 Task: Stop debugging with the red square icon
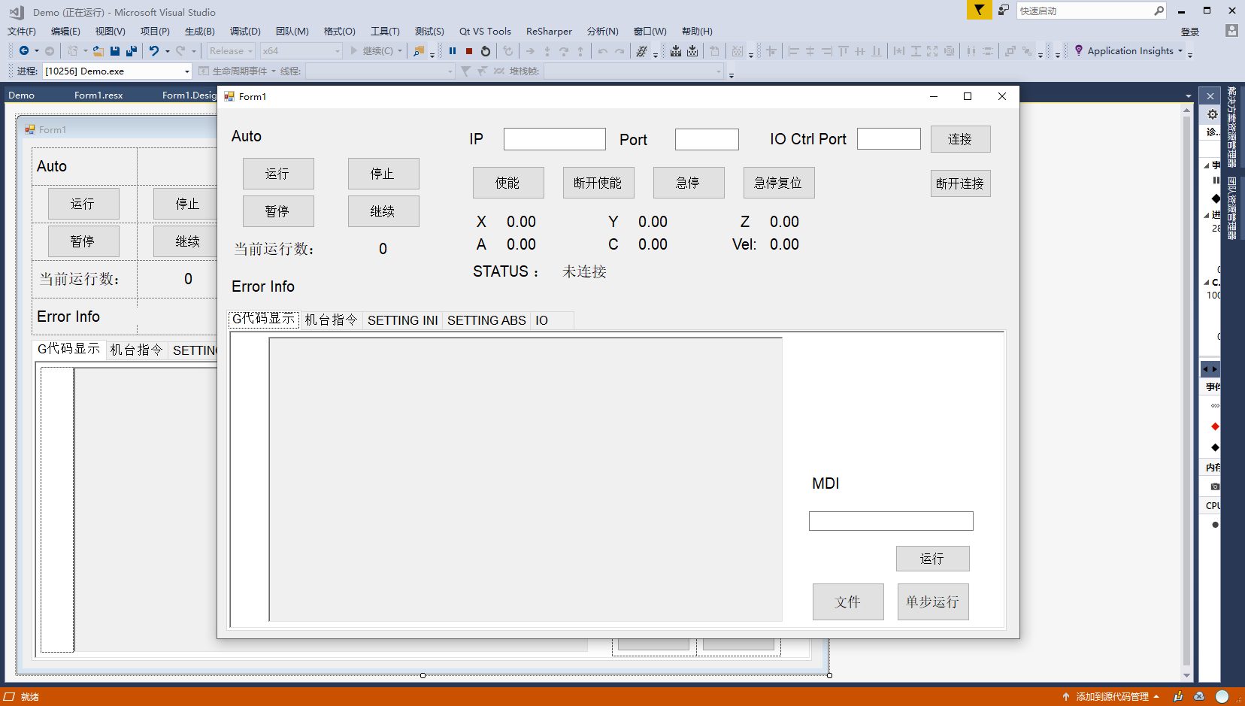pyautogui.click(x=469, y=51)
